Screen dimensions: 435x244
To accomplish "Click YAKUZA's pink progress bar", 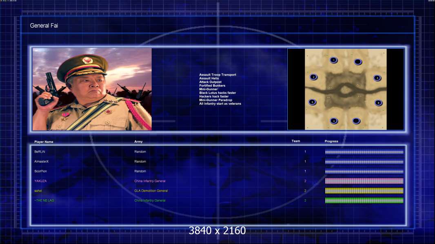I will 364,181.
